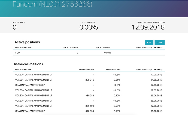Click the ACC. SHORT # label

point(19,22)
